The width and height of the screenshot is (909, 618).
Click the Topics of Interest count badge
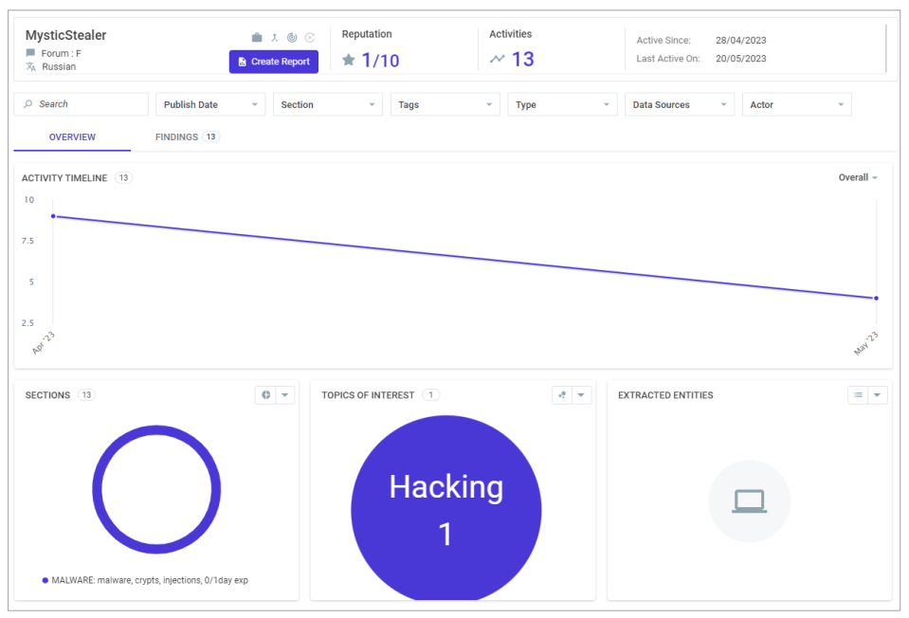click(430, 395)
